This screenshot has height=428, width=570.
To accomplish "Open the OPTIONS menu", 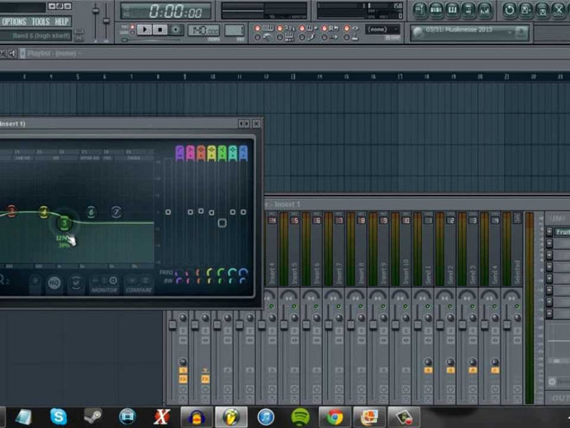I will point(14,21).
